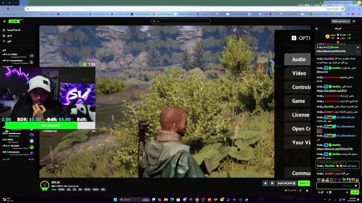Open the Windows Start button
The height and width of the screenshot is (203, 362).
coord(115,200)
